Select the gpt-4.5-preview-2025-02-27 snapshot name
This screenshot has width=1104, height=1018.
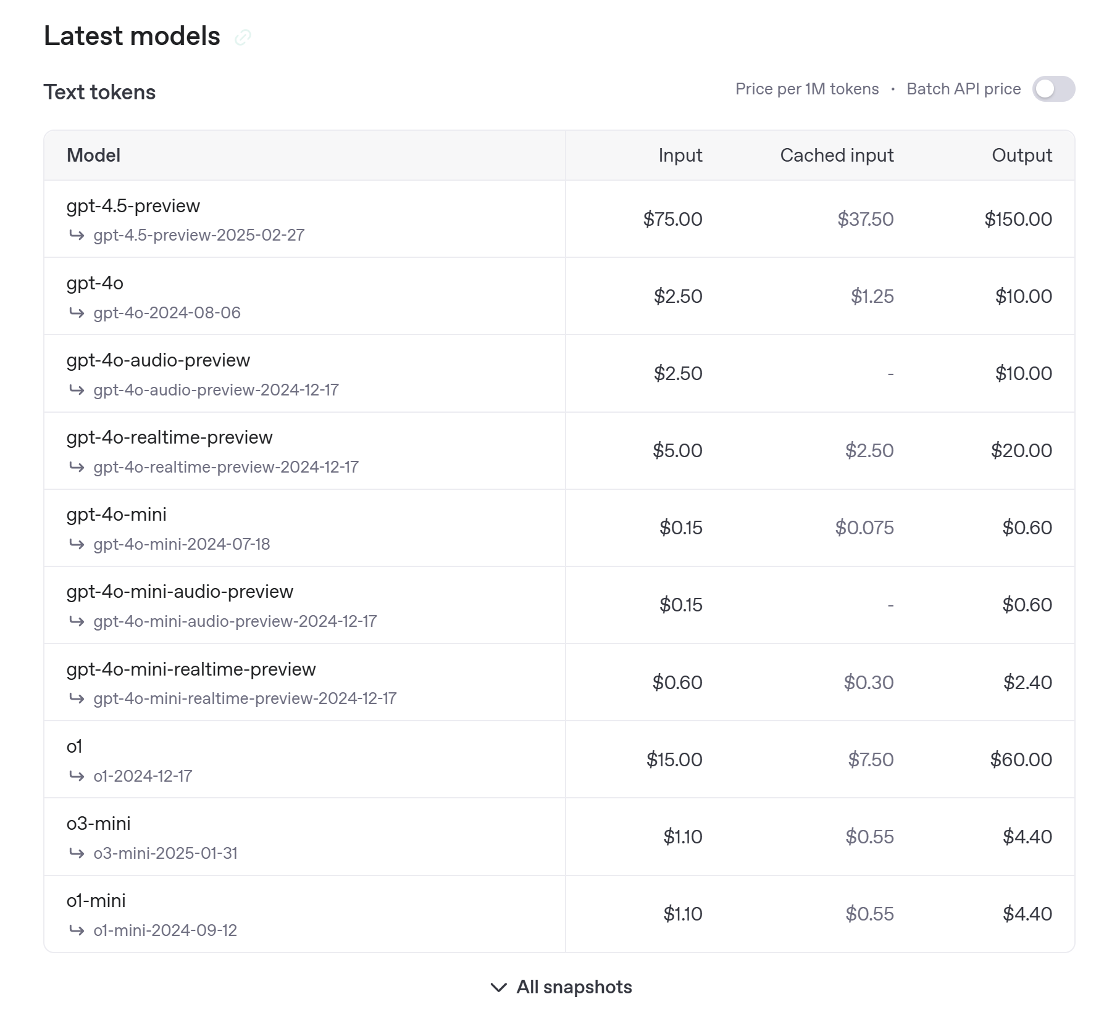(199, 235)
